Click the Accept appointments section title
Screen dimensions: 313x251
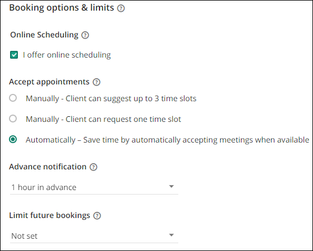tap(49, 82)
